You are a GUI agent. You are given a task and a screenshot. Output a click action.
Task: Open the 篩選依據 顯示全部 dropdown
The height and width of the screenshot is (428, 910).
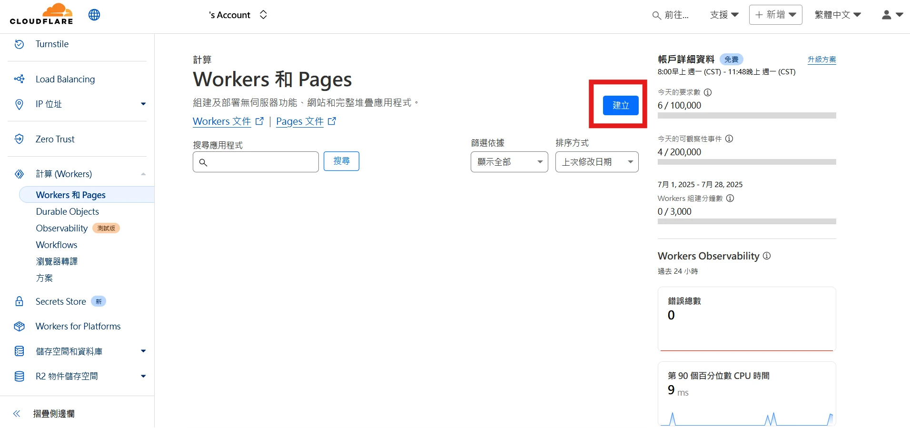(509, 162)
